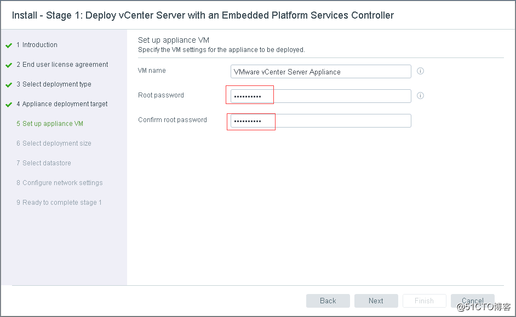Go to step 1 Introduction
Image resolution: width=516 pixels, height=317 pixels.
click(37, 45)
